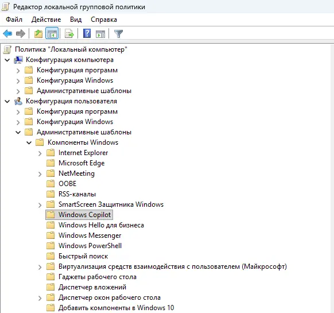The width and height of the screenshot is (334, 313).
Task: Select the Microsoft Edge tree item
Action: [81, 163]
